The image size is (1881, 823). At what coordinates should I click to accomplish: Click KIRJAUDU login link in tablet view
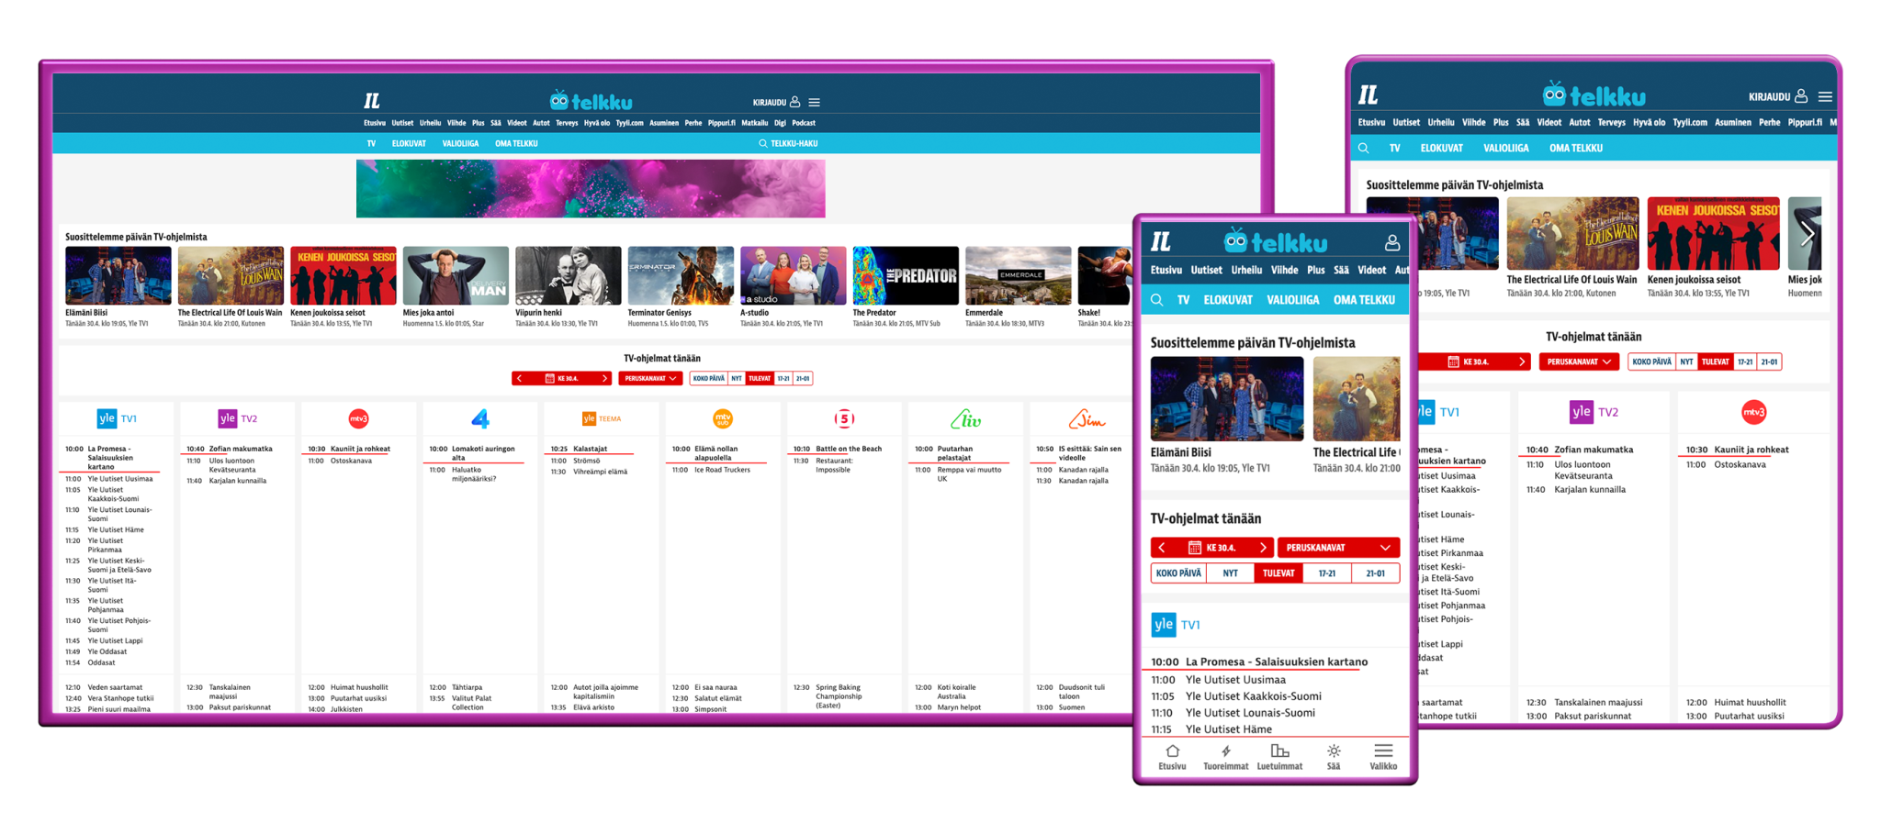point(1770,96)
